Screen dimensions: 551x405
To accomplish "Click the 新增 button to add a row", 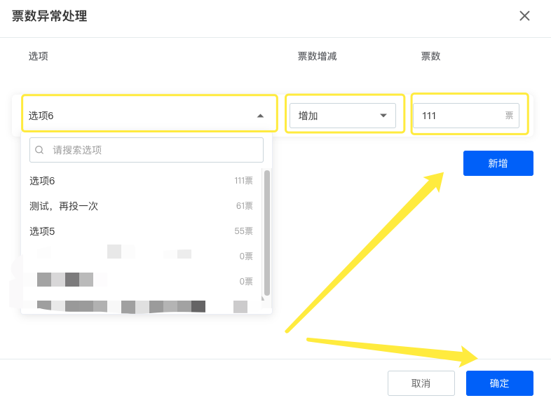I will coord(498,163).
